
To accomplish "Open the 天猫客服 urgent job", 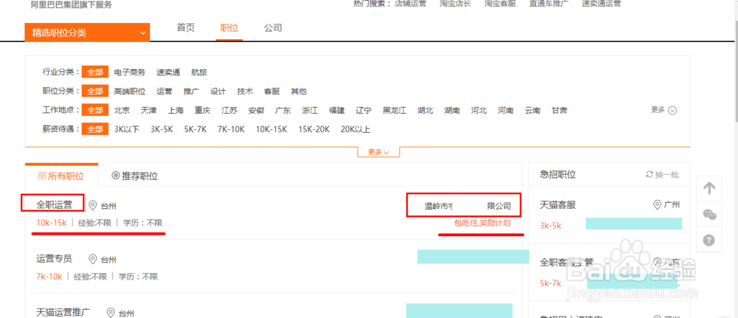I will coord(558,204).
